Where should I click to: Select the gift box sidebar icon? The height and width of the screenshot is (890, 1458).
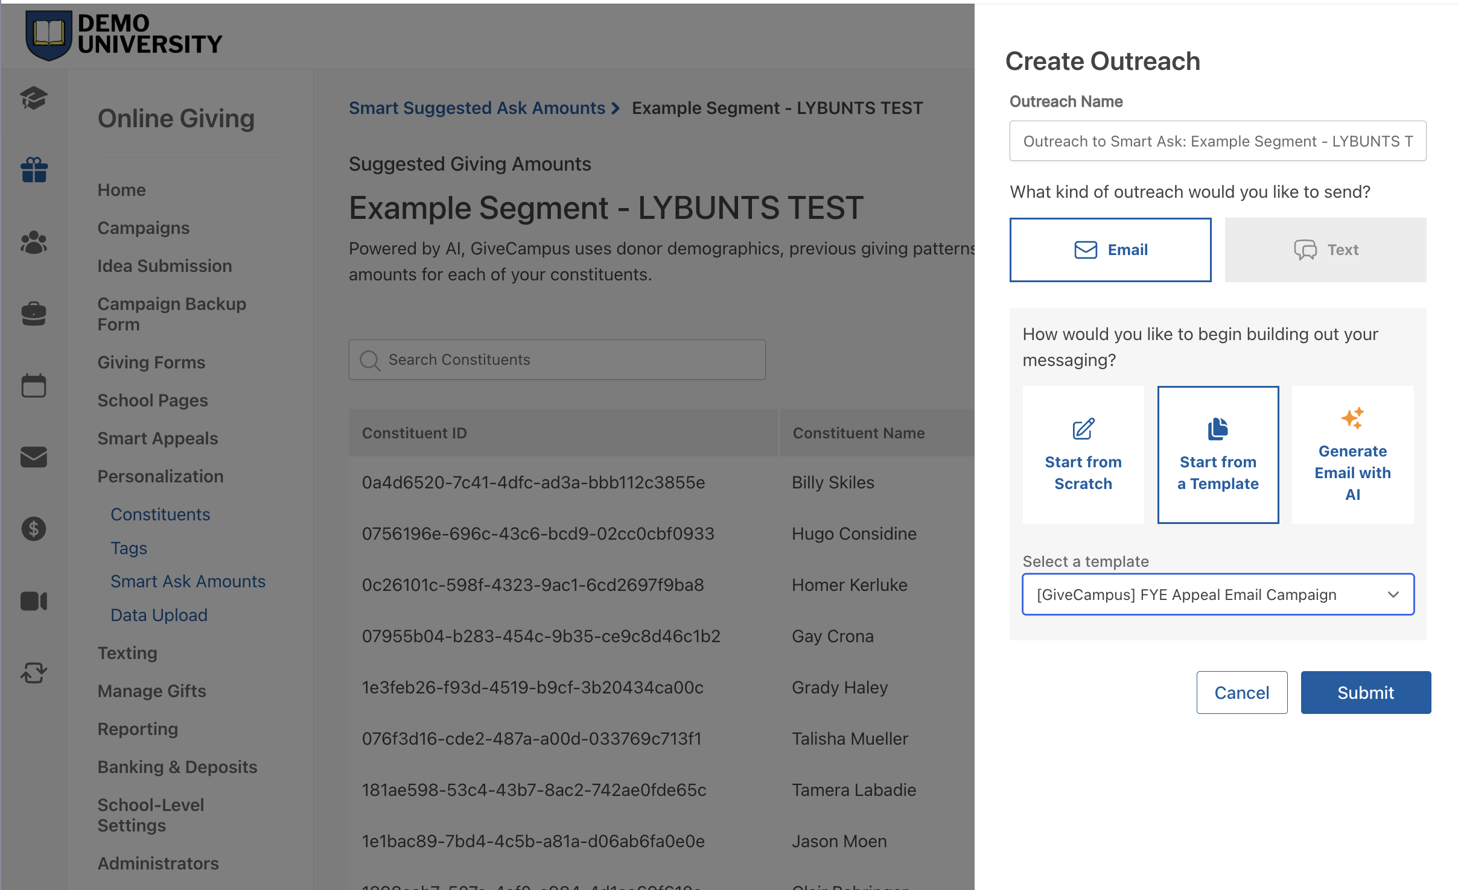[x=34, y=169]
